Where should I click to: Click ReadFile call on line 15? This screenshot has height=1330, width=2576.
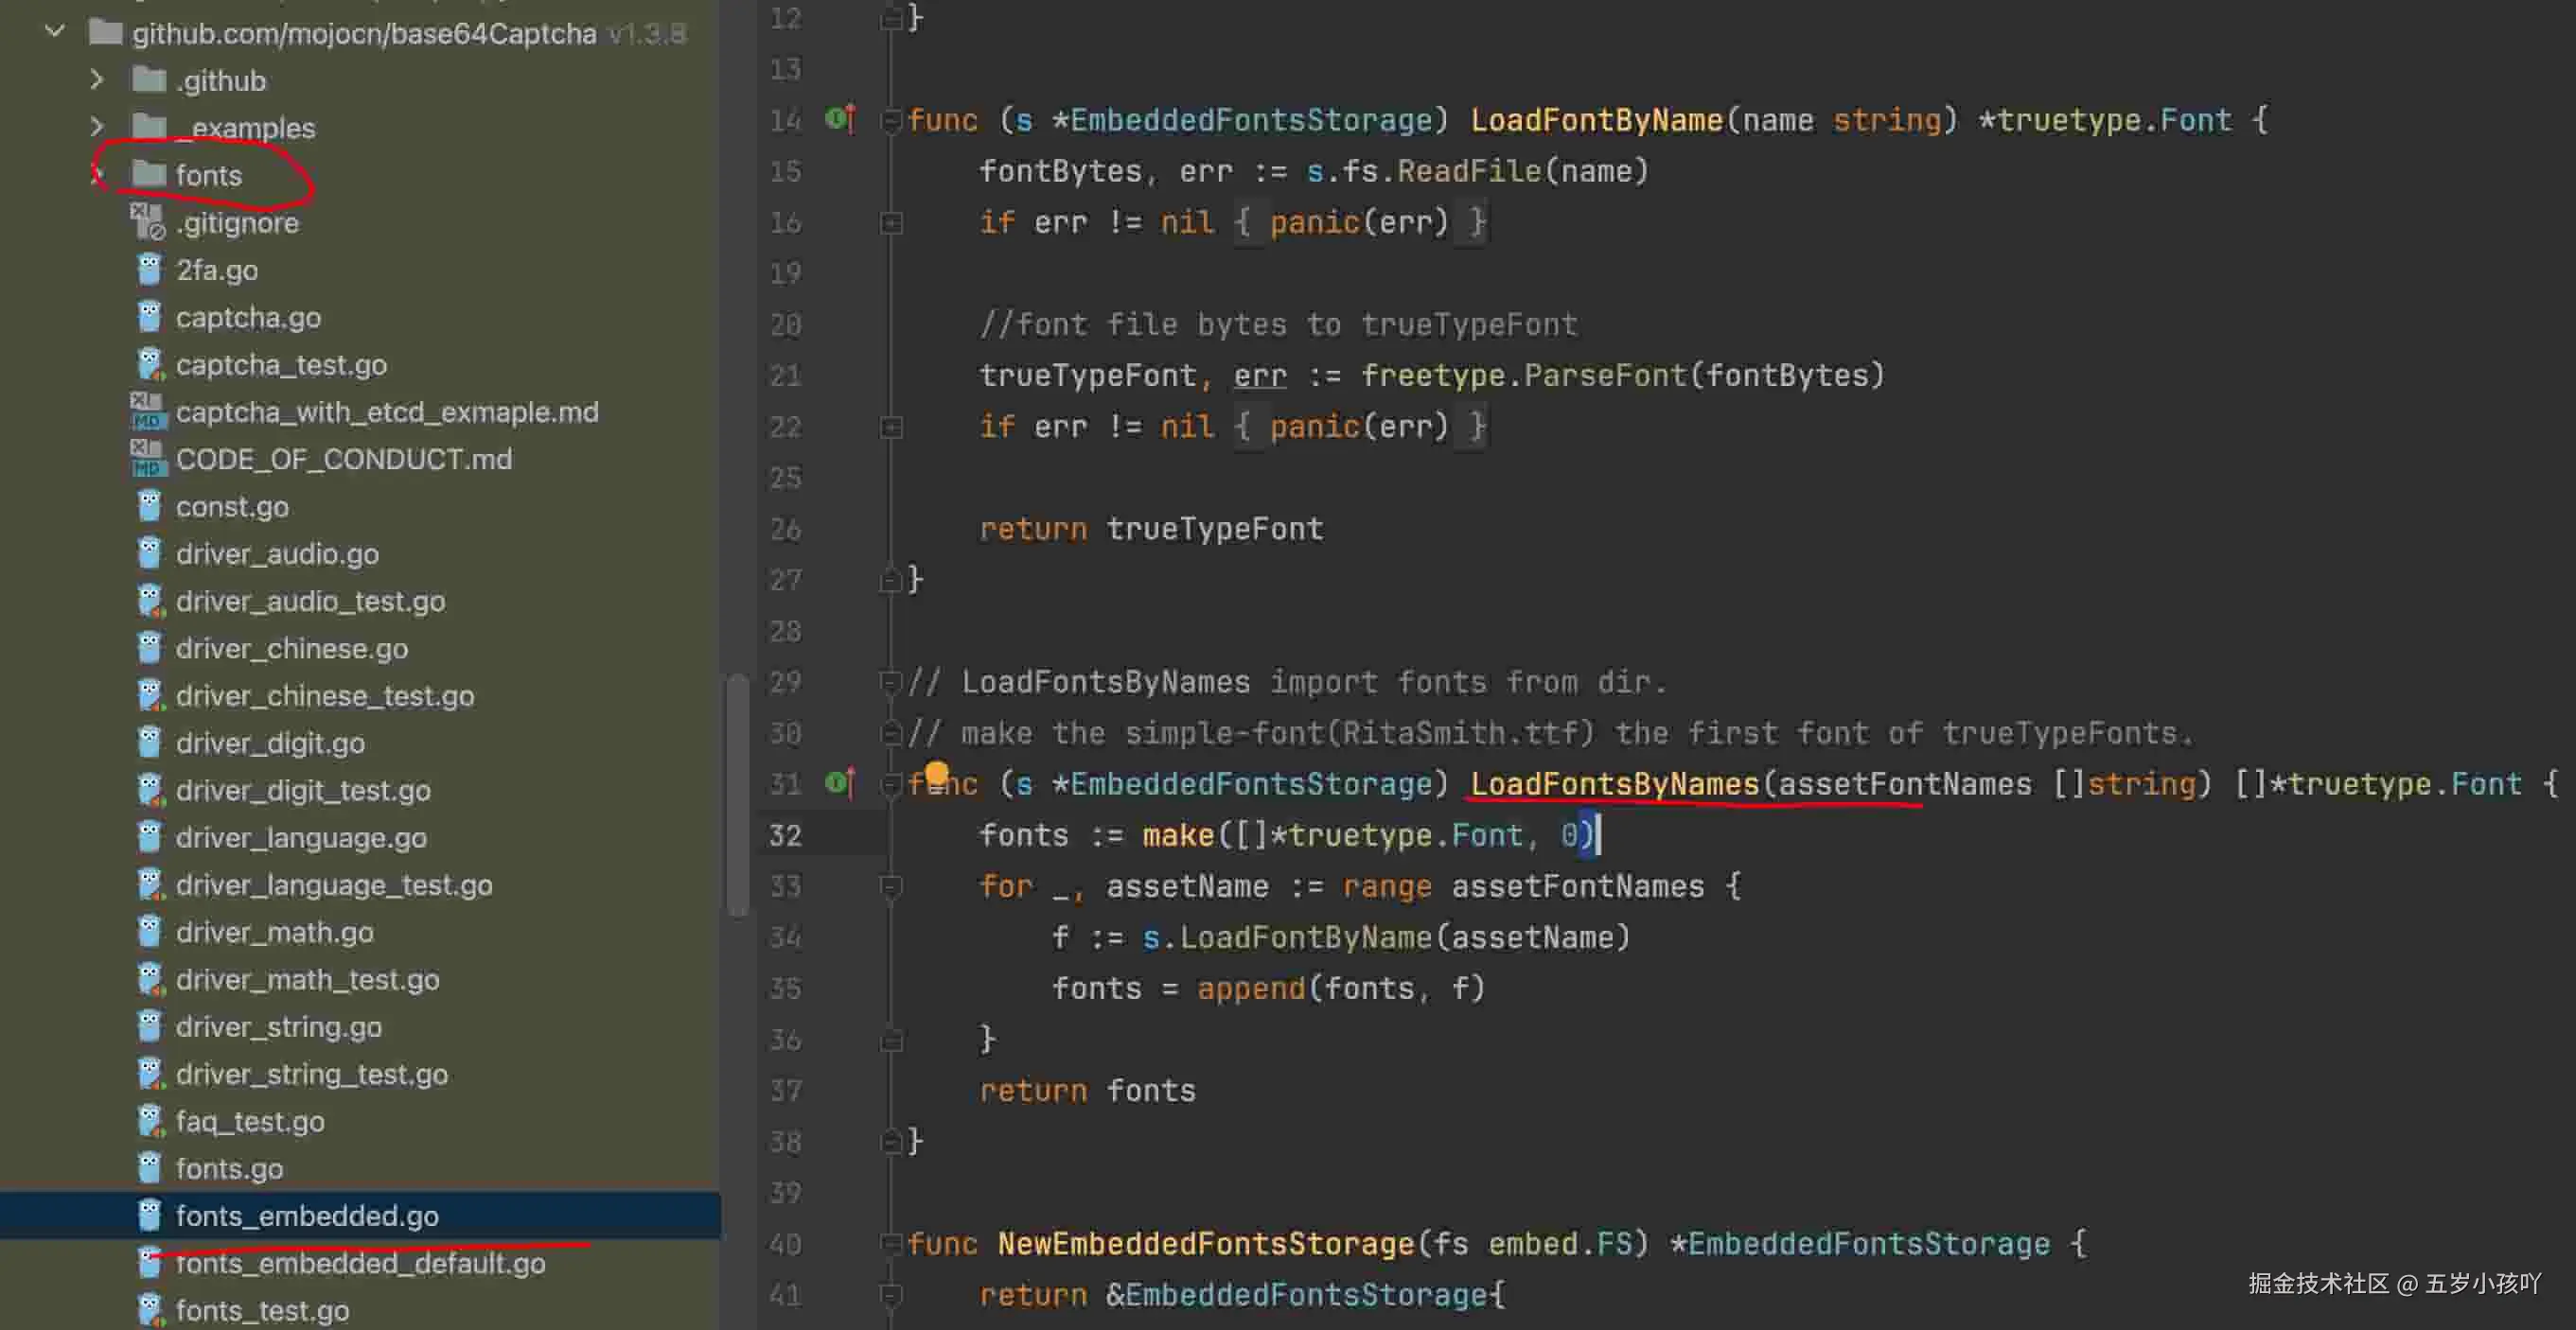[1469, 171]
